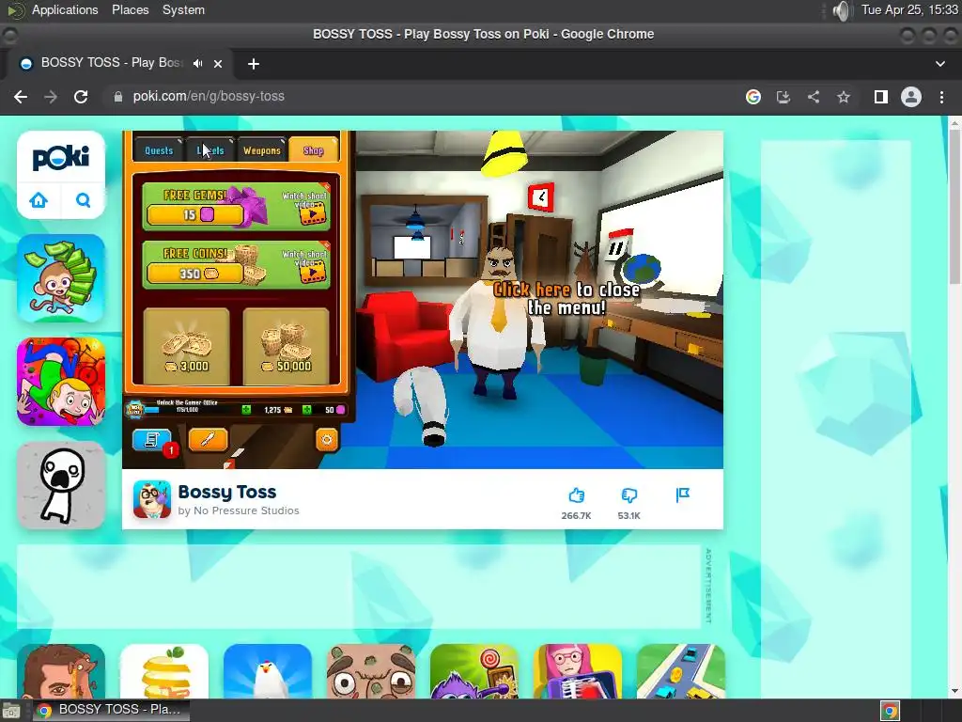The height and width of the screenshot is (722, 962).
Task: Click 'by No Pressure Studios' text
Action: point(239,510)
